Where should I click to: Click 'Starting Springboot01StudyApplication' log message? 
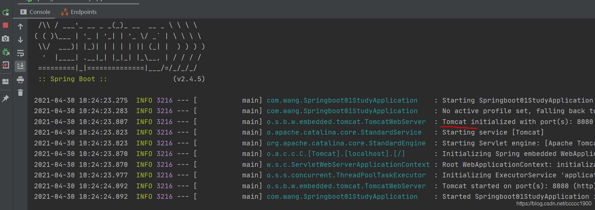coord(517,101)
